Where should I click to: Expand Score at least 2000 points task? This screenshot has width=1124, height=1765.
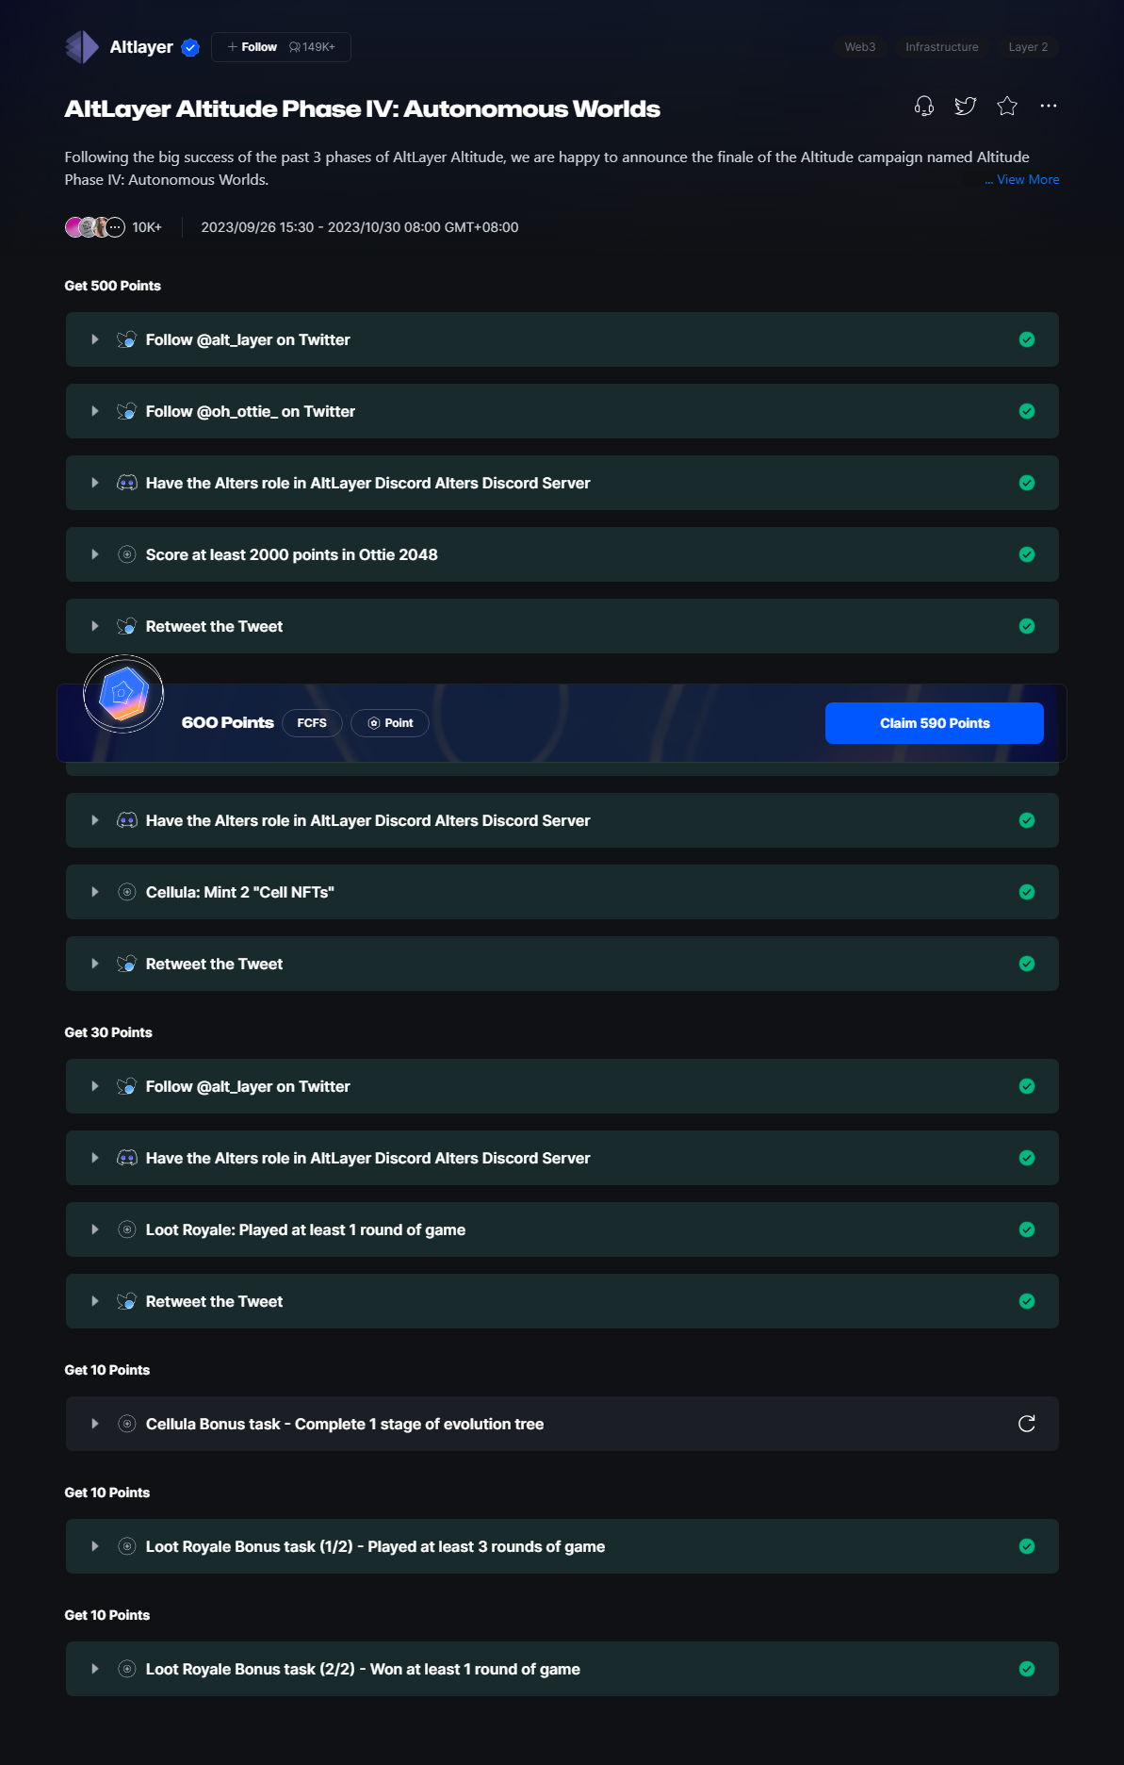[95, 554]
